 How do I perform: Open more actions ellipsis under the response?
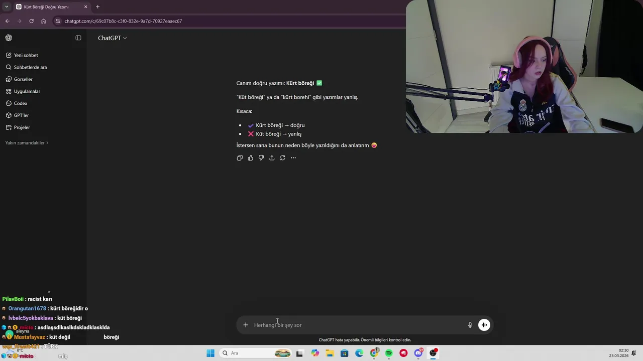tap(293, 158)
